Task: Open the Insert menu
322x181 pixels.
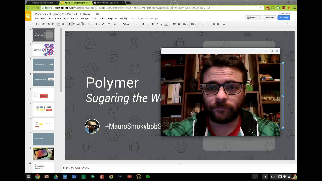Action: point(58,19)
